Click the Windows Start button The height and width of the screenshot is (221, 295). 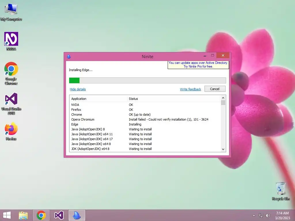7,215
